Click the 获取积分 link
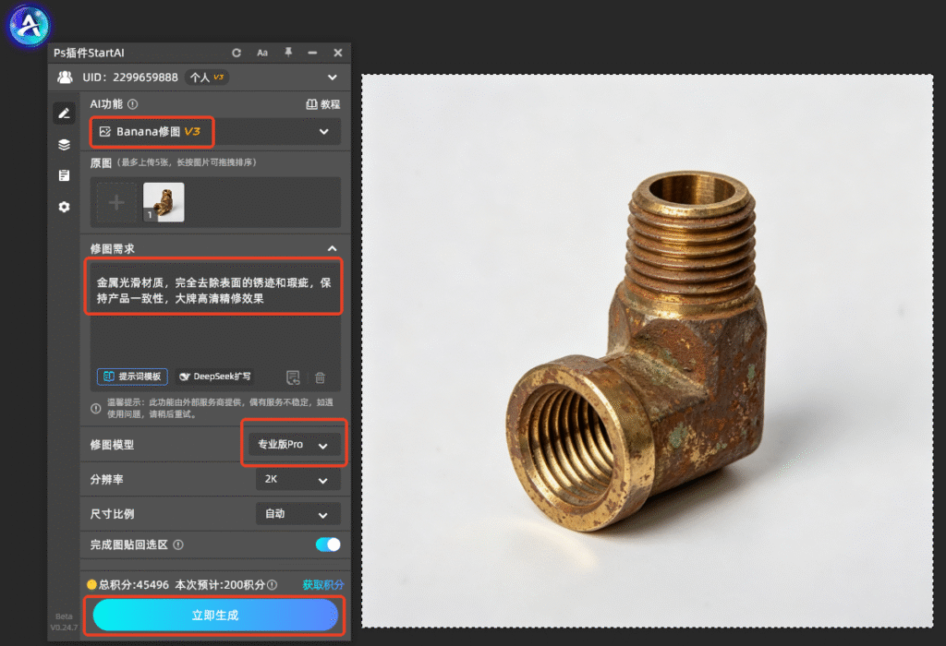946x646 pixels. 322,584
